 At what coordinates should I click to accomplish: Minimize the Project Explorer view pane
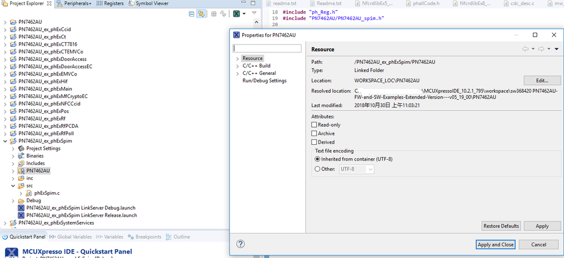pos(243,3)
